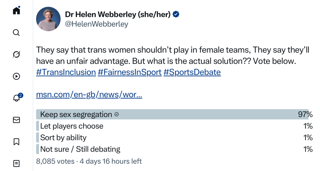This screenshot has width=320, height=171.
Task: Open Lists from the sidebar
Action: [x=16, y=163]
